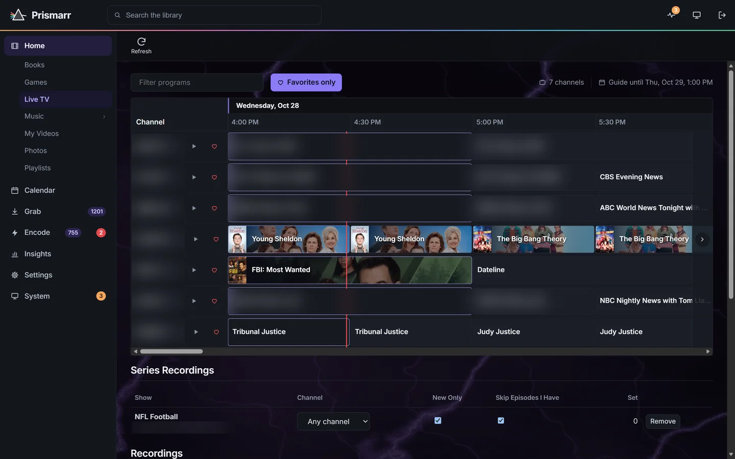Click the page vertical scrollbar
735x459 pixels.
coord(731,185)
